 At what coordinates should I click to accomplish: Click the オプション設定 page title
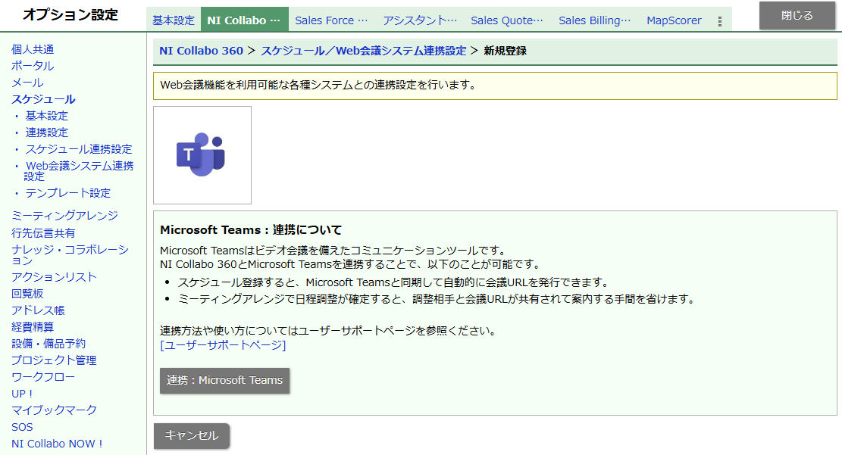[70, 14]
